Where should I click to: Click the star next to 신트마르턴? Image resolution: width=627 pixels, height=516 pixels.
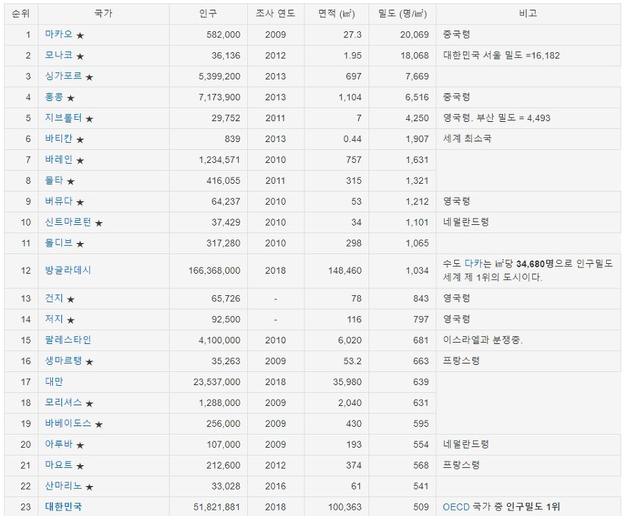pos(99,223)
